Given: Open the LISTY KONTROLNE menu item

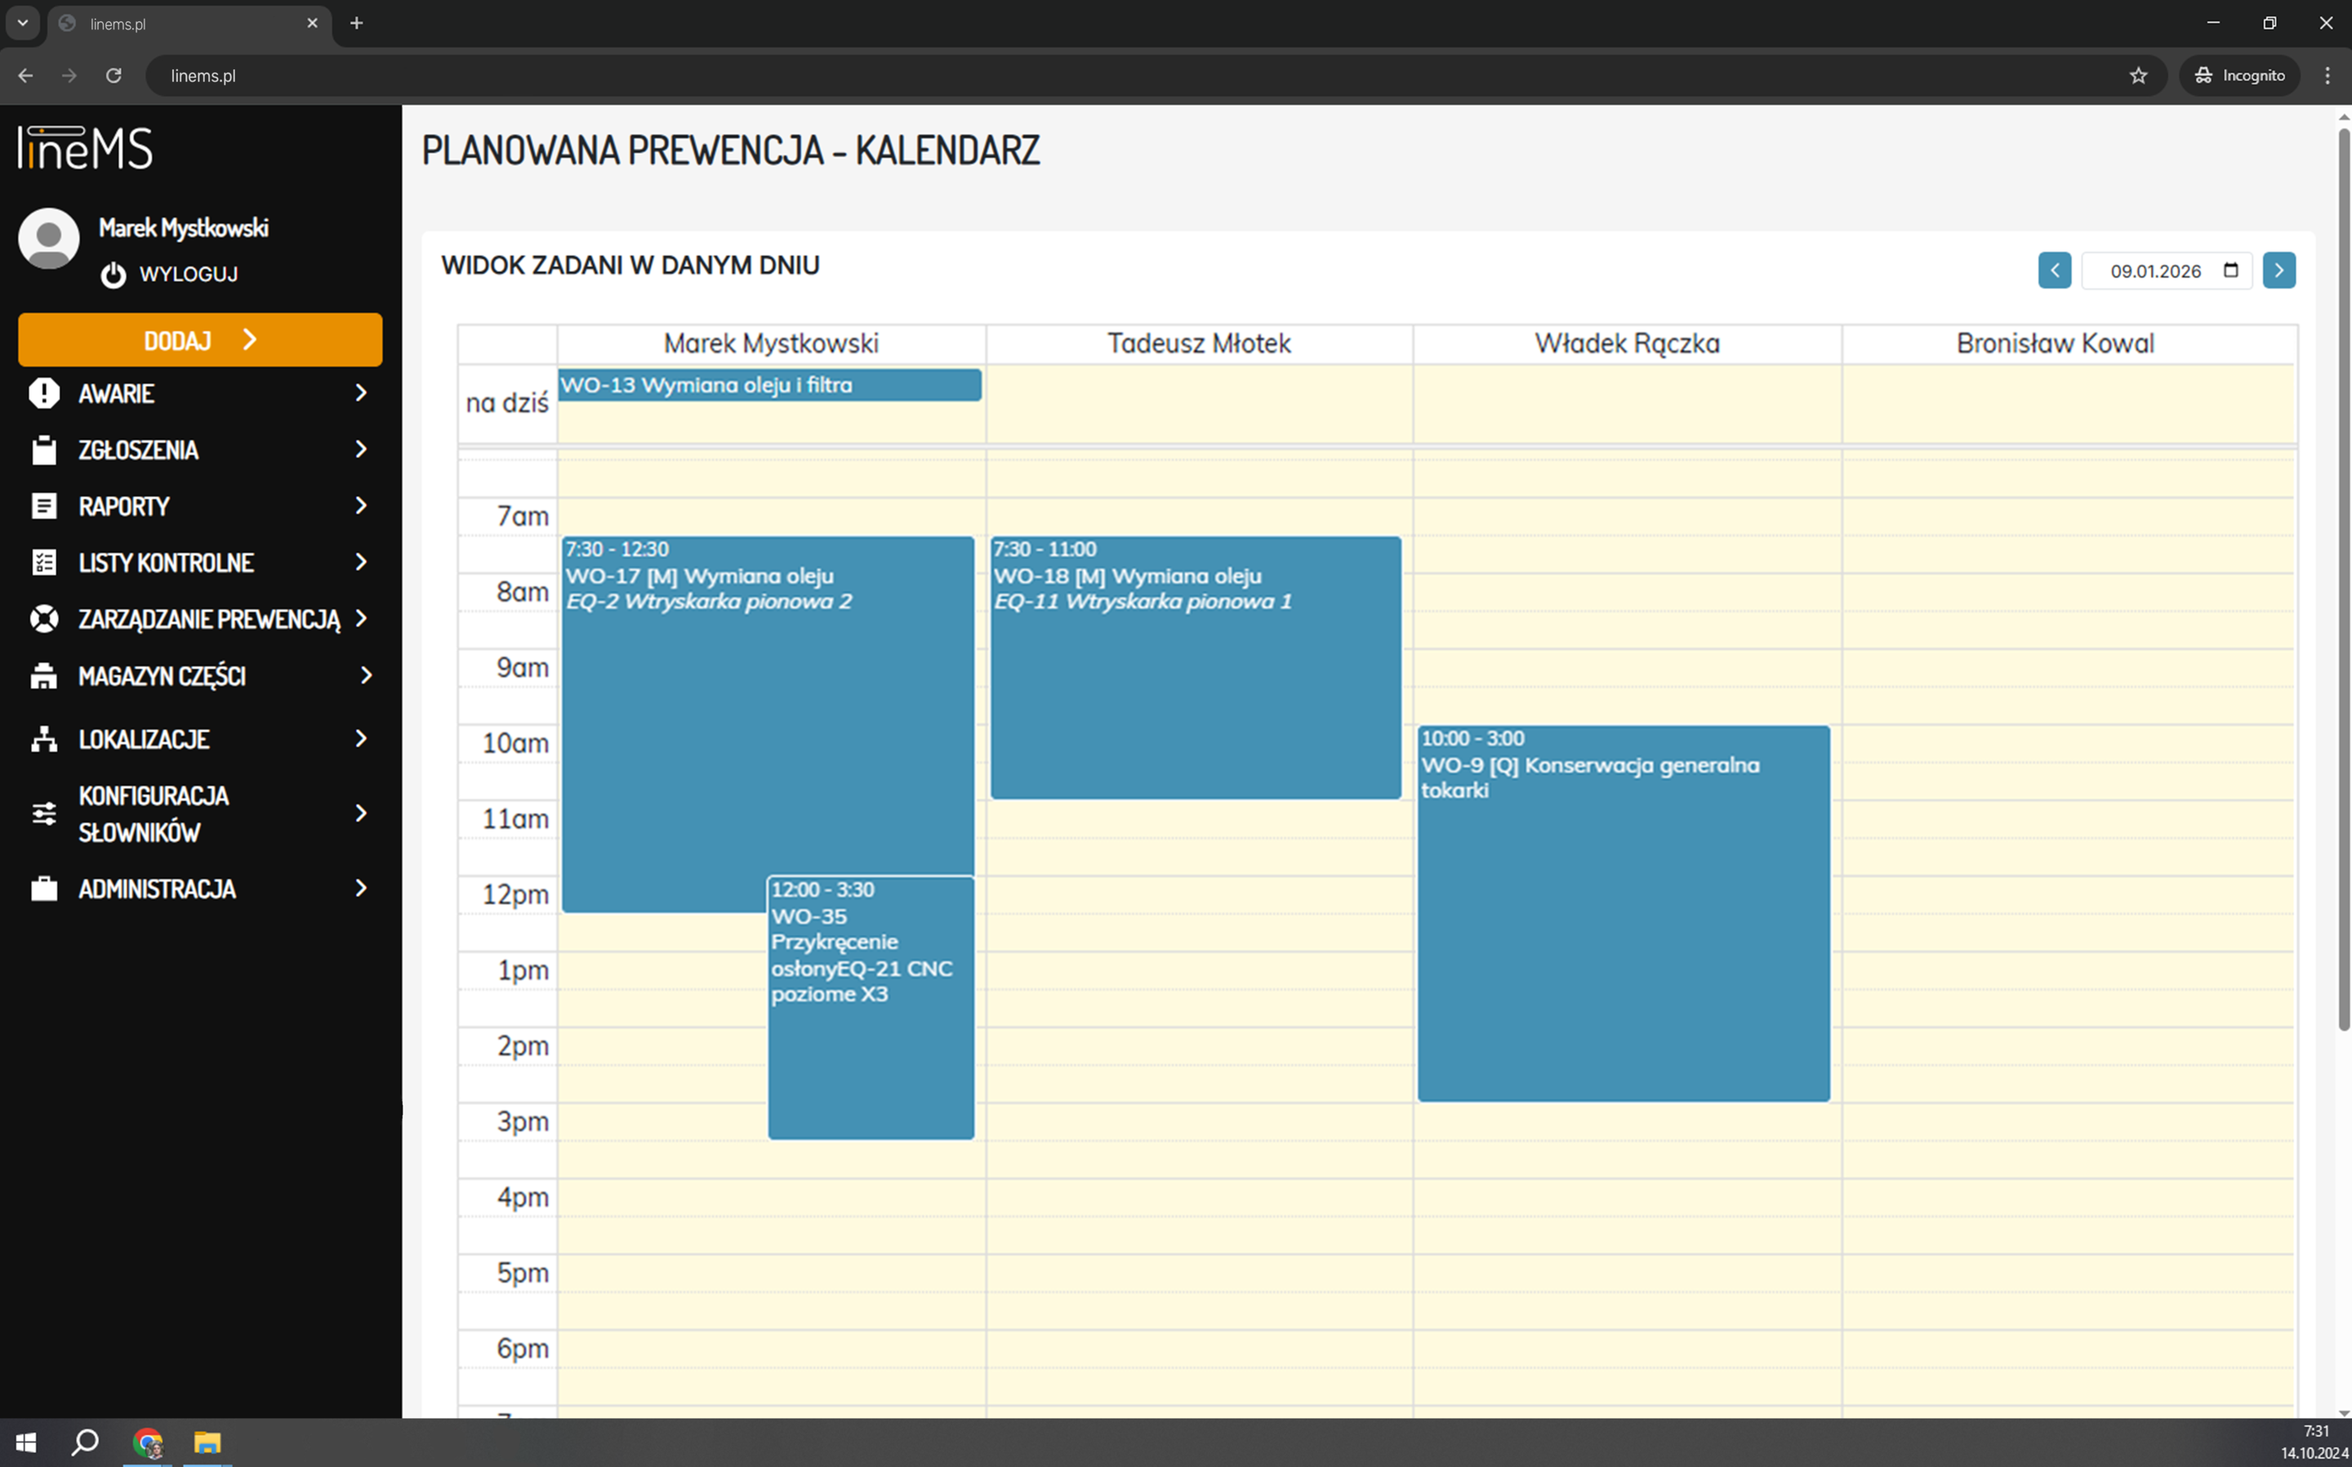Looking at the screenshot, I should pyautogui.click(x=200, y=562).
